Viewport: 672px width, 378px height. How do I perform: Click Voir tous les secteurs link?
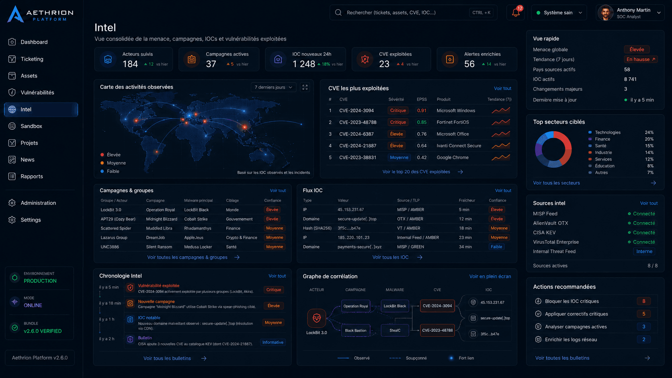point(556,183)
